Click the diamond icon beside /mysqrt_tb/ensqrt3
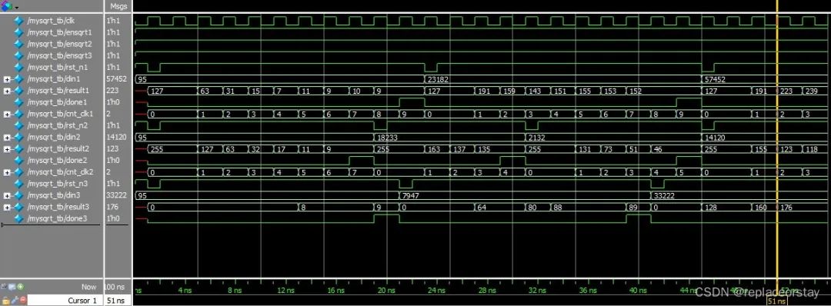 pyautogui.click(x=19, y=55)
